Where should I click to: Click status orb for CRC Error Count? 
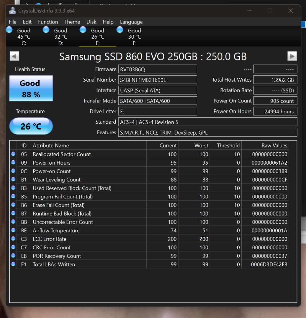pyautogui.click(x=13, y=247)
